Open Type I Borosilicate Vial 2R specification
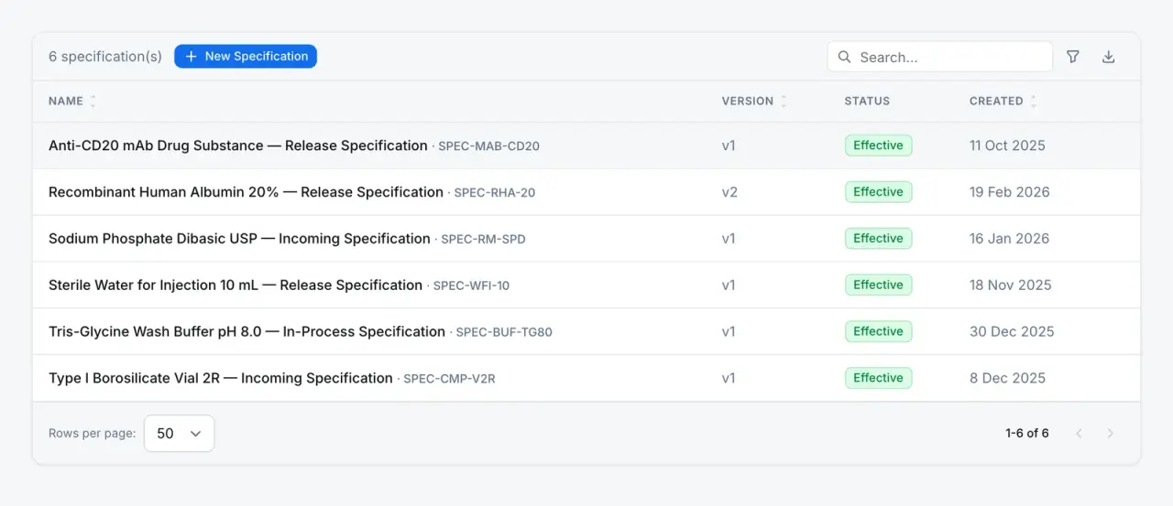The width and height of the screenshot is (1173, 506). (221, 379)
